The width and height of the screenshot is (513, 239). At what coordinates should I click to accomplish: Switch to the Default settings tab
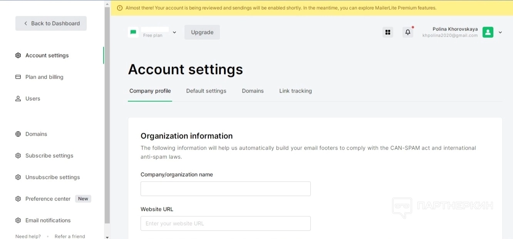pyautogui.click(x=206, y=91)
